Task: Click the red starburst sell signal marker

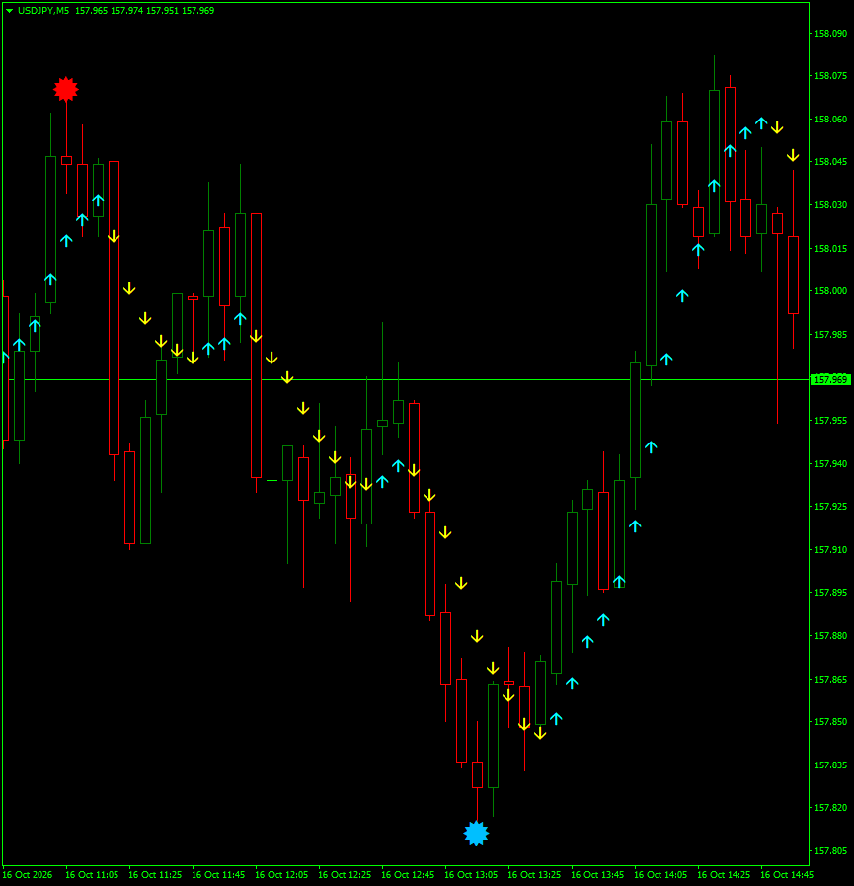Action: point(66,89)
